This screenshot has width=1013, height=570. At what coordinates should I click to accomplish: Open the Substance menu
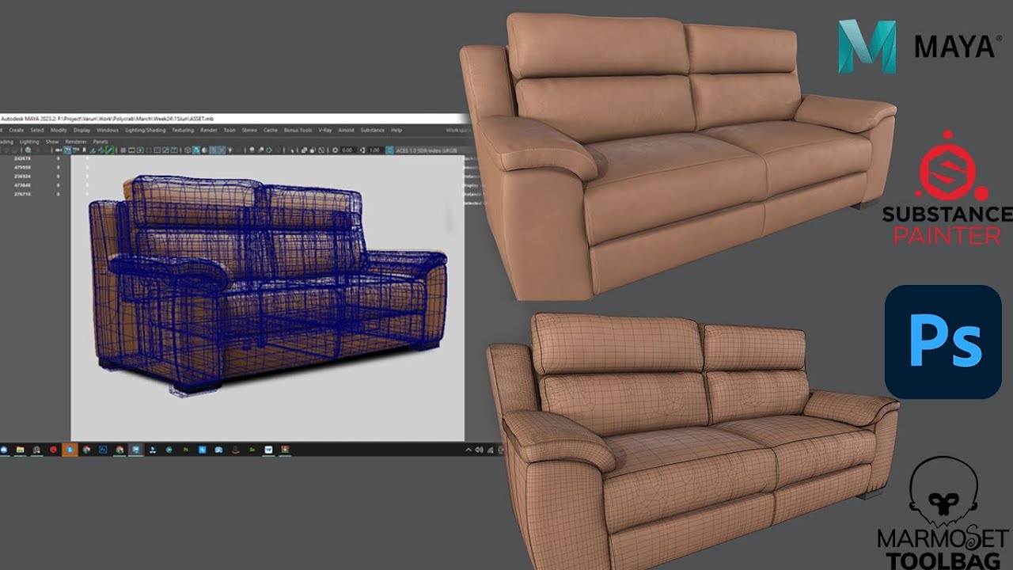(373, 130)
